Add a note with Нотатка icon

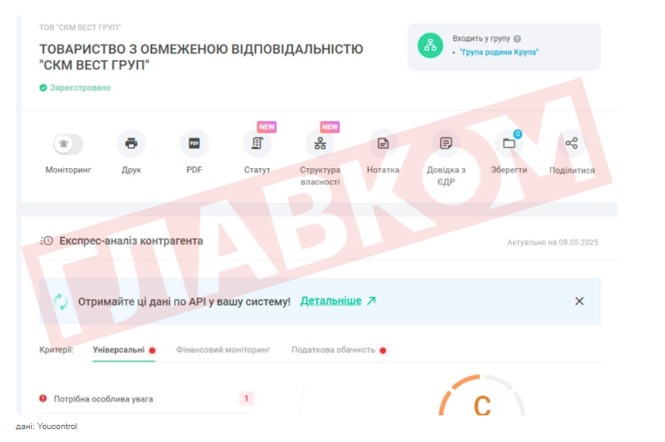click(x=383, y=143)
